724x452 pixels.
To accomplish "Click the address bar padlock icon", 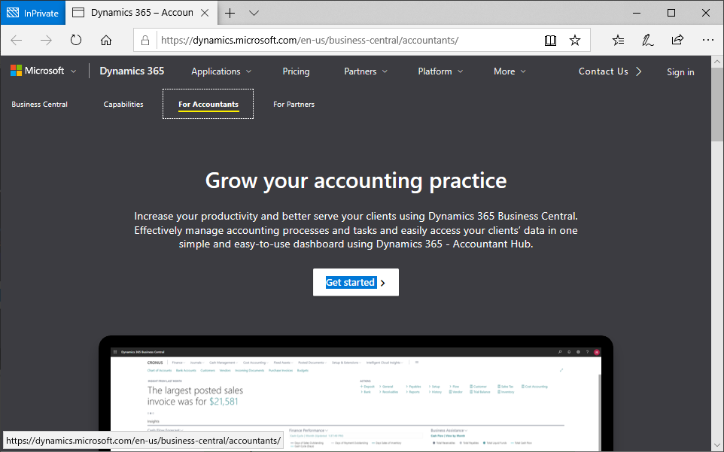I will [145, 41].
